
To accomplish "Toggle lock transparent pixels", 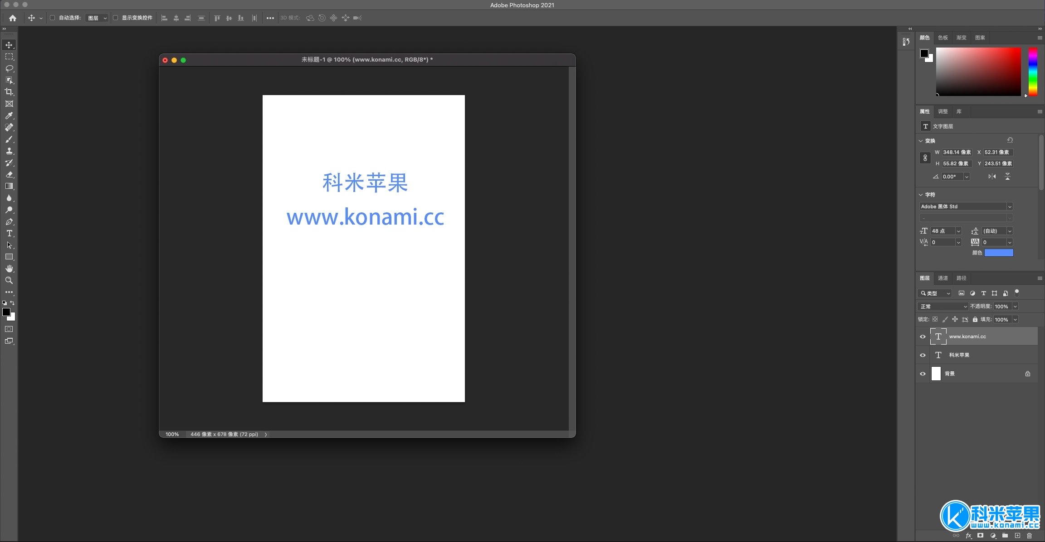I will [935, 319].
